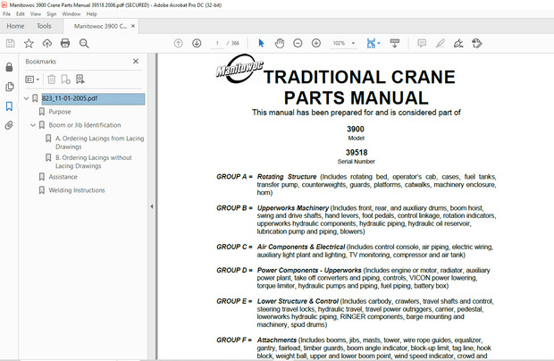Open the Help menu
Screen dimensions: 554x361
tap(91, 14)
